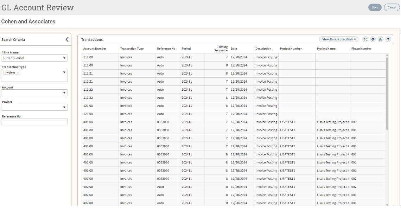This screenshot has height=218, width=401.
Task: Click the Project Number column header
Action: pos(291,49)
